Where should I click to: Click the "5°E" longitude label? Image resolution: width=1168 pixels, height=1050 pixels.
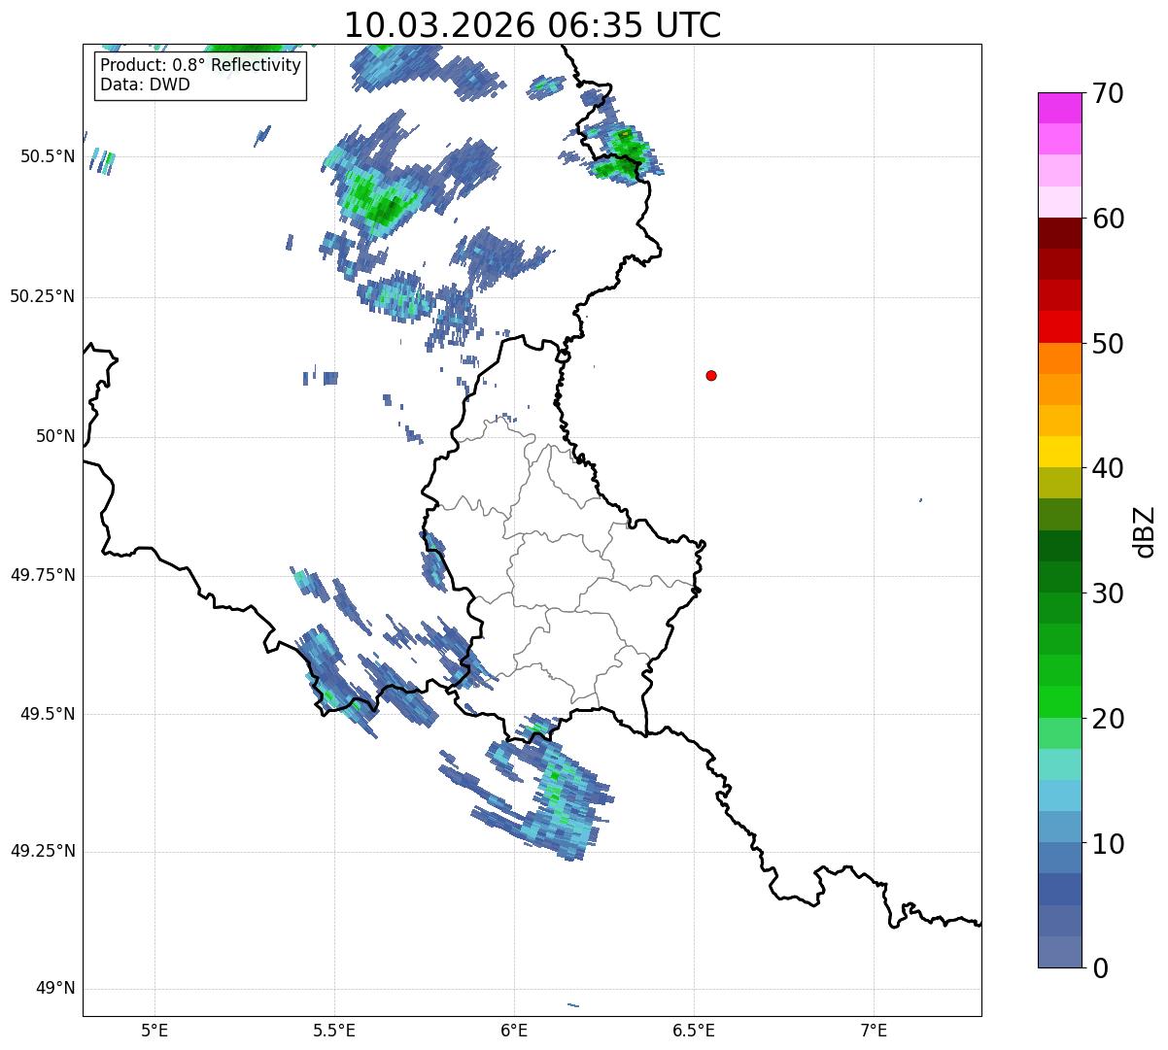155,1030
